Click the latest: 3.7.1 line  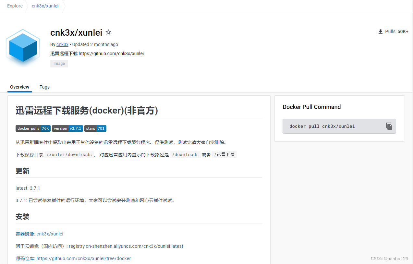click(28, 188)
